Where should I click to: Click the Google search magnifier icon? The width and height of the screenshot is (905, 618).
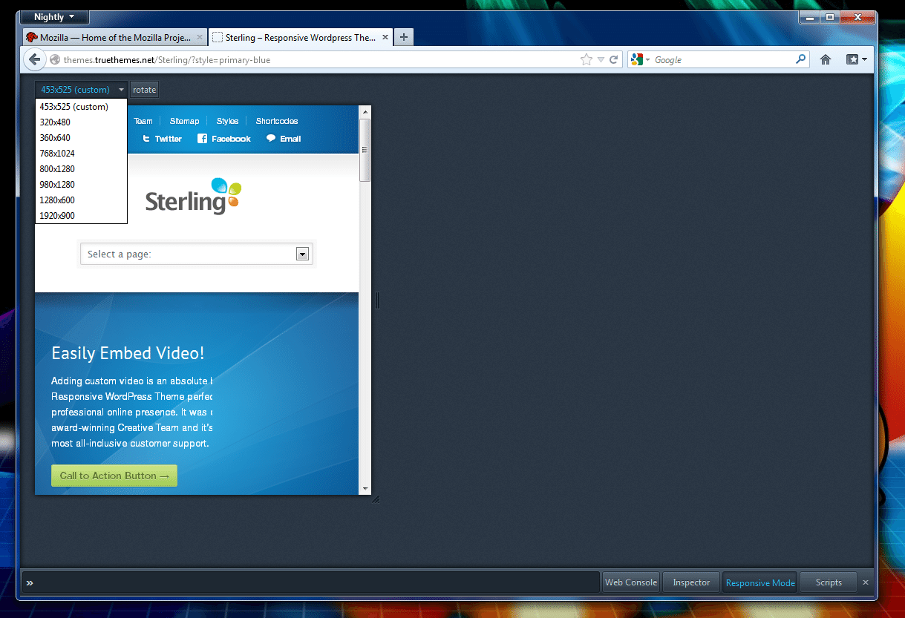[x=800, y=59]
